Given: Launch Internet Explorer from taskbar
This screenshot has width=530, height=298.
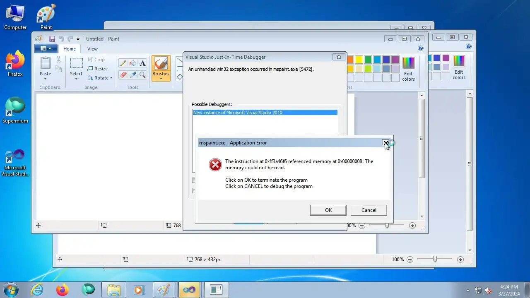Looking at the screenshot, I should point(37,290).
